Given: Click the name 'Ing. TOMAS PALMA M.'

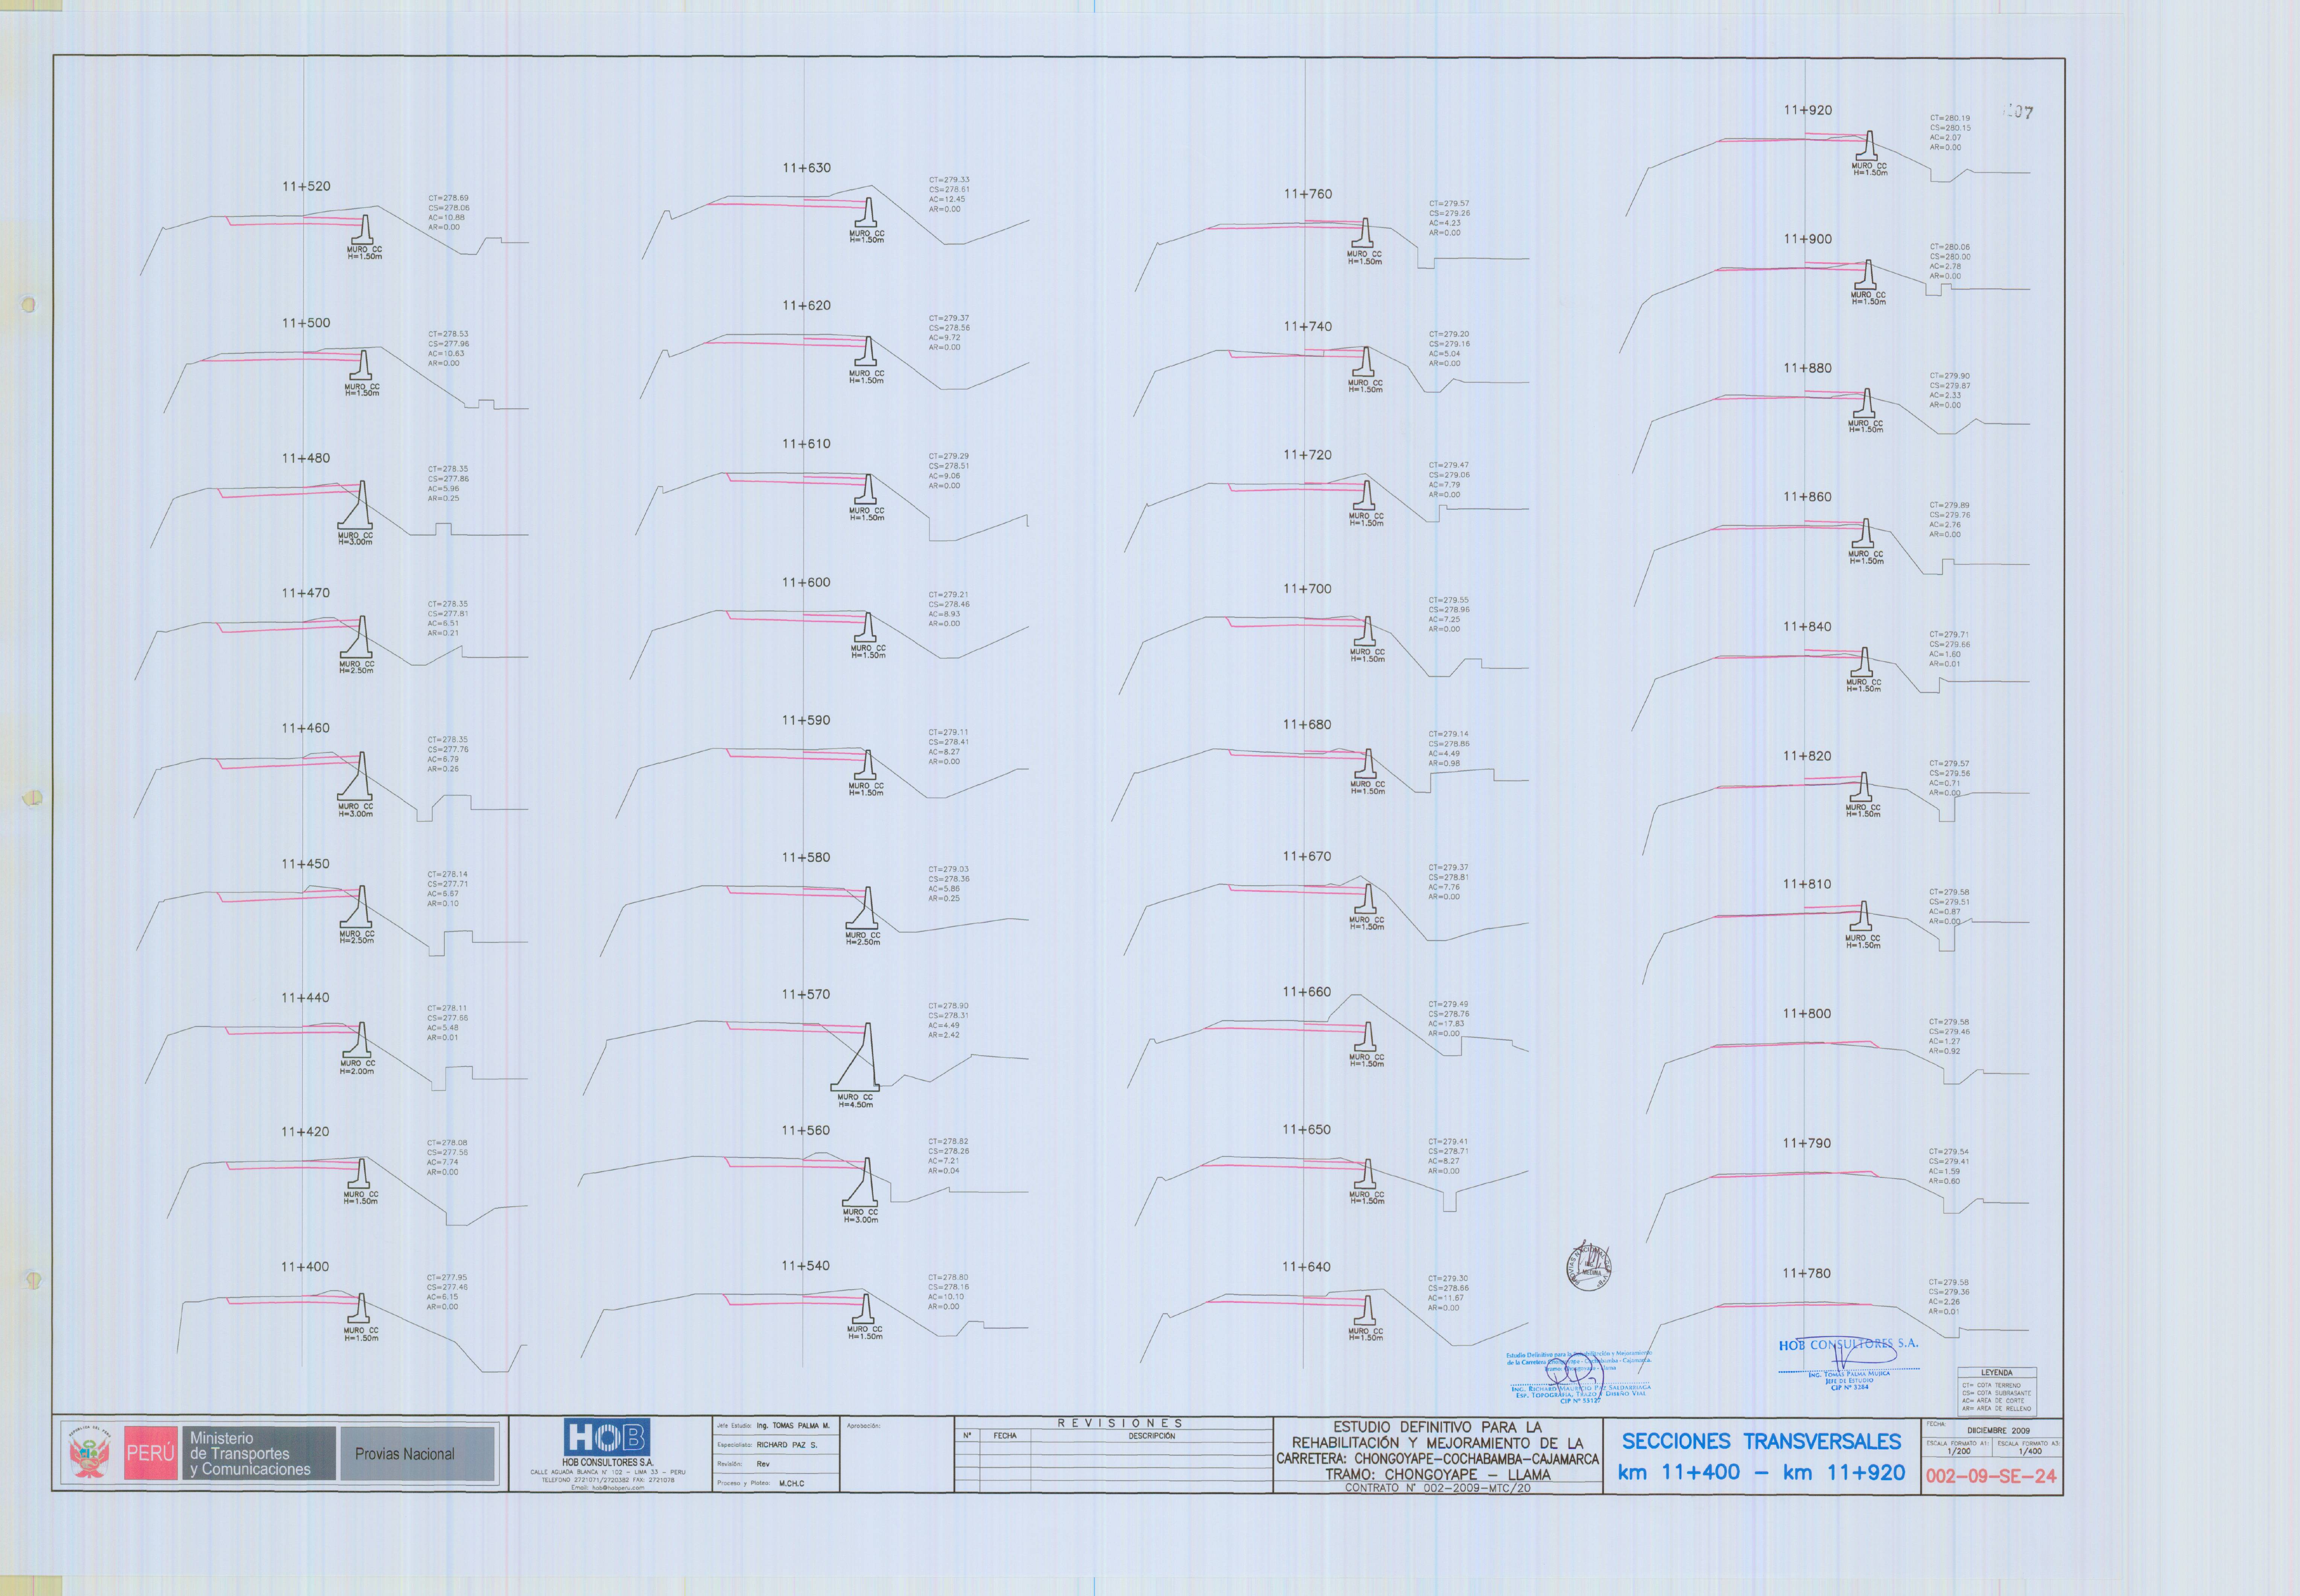Looking at the screenshot, I should (793, 1426).
